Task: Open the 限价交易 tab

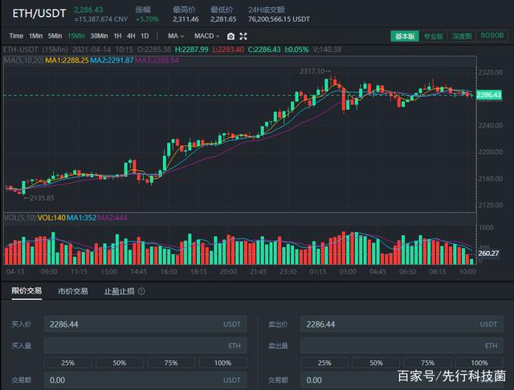Action: tap(27, 290)
